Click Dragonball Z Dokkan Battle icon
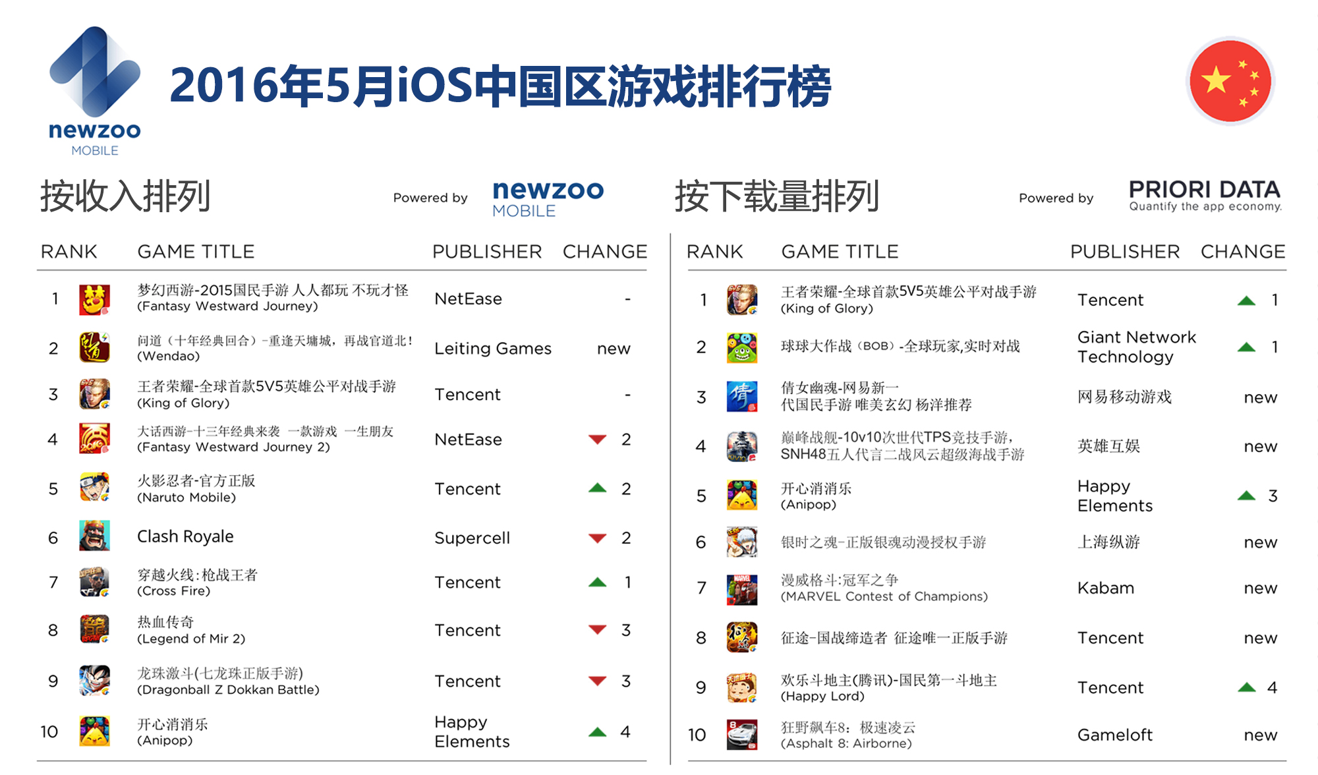The image size is (1318, 775). point(94,681)
